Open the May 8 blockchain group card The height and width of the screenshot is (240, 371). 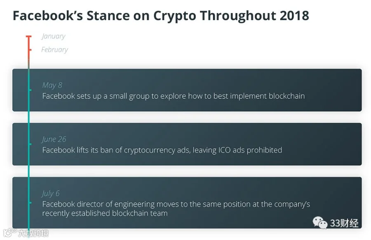(x=187, y=90)
